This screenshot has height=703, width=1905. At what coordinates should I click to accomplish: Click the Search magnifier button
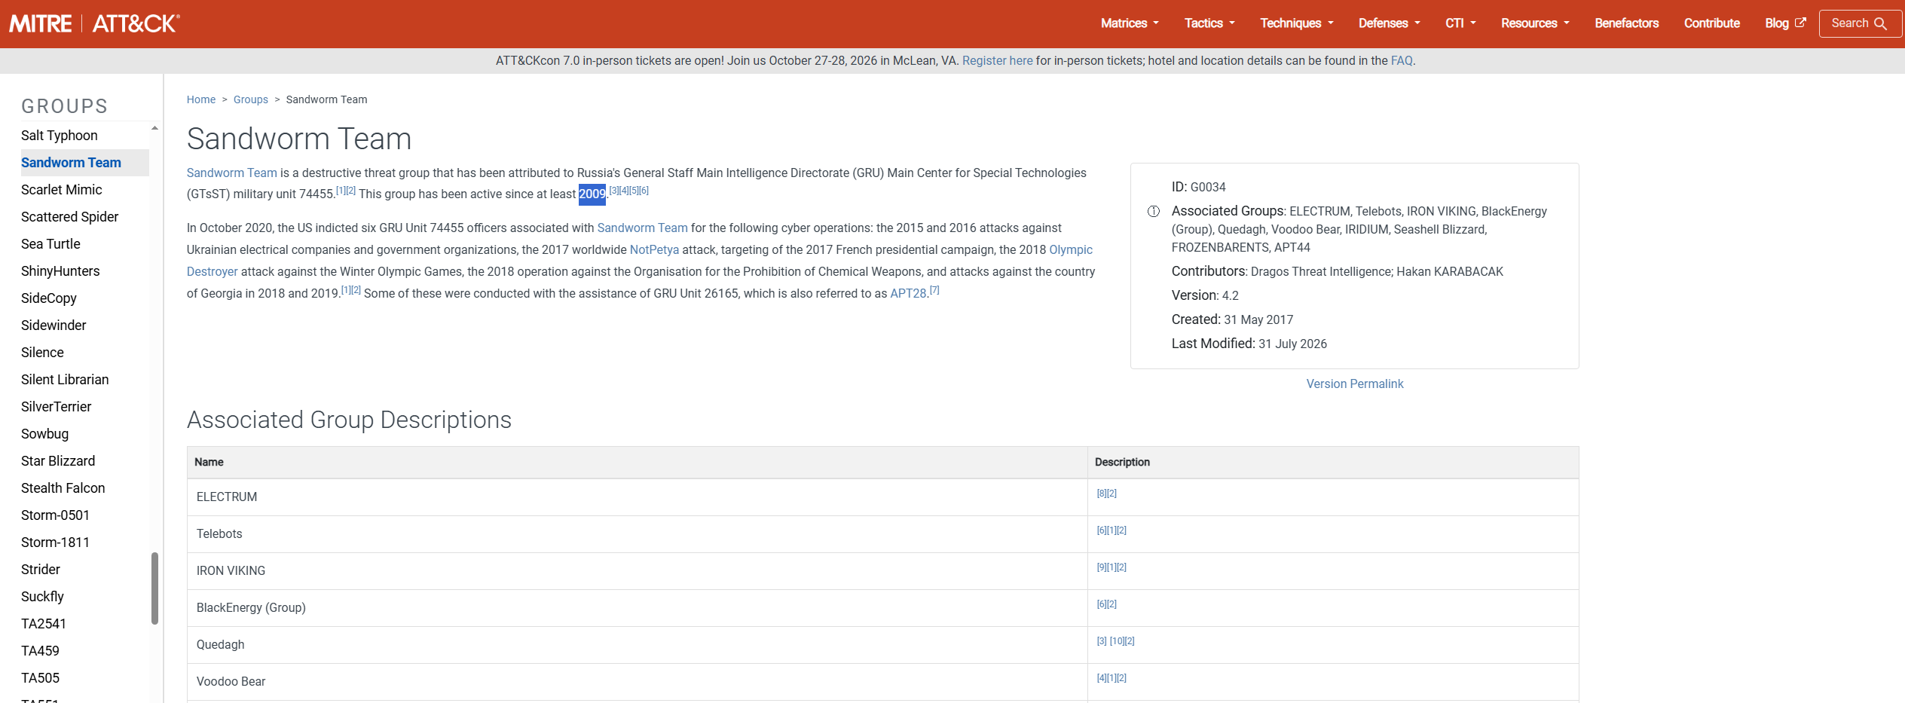pos(1860,23)
